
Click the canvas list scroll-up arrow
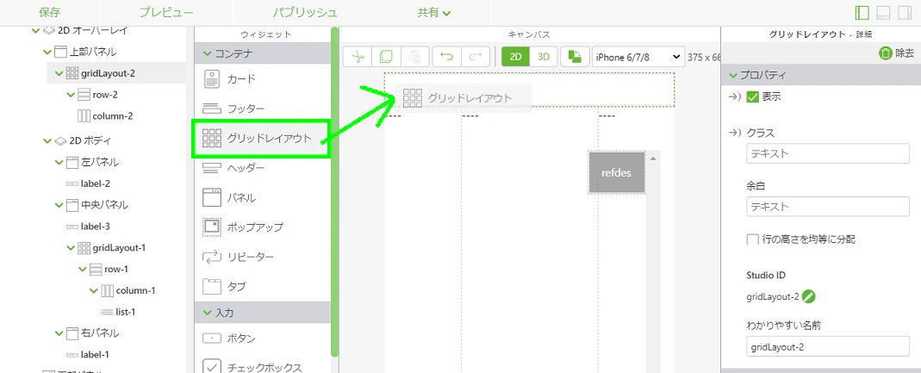point(652,158)
